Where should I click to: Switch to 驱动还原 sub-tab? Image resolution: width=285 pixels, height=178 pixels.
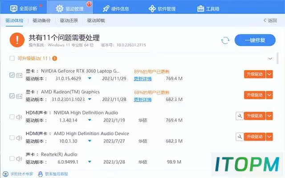pos(69,20)
